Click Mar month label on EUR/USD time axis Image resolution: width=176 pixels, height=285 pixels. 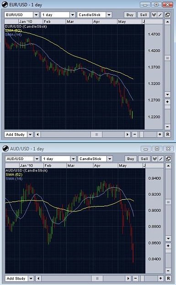[70, 21]
